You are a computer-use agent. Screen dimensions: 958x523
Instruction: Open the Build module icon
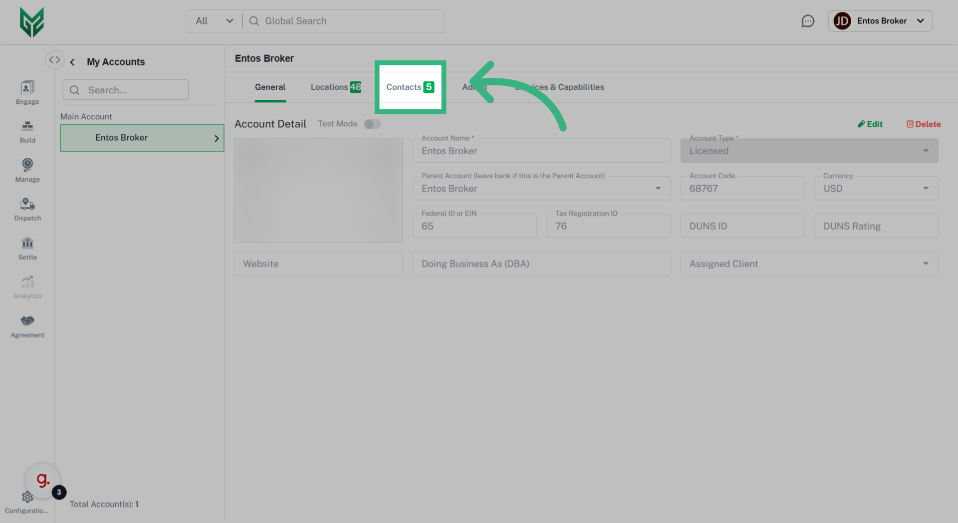point(27,127)
